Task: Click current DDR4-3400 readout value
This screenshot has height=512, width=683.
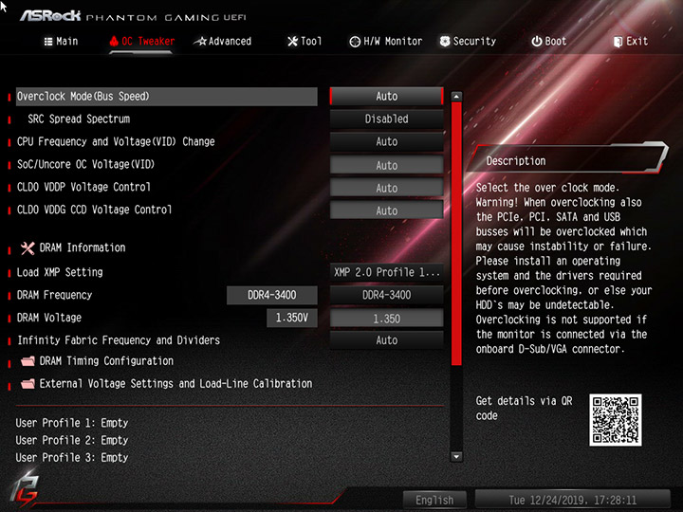Action: click(x=272, y=295)
